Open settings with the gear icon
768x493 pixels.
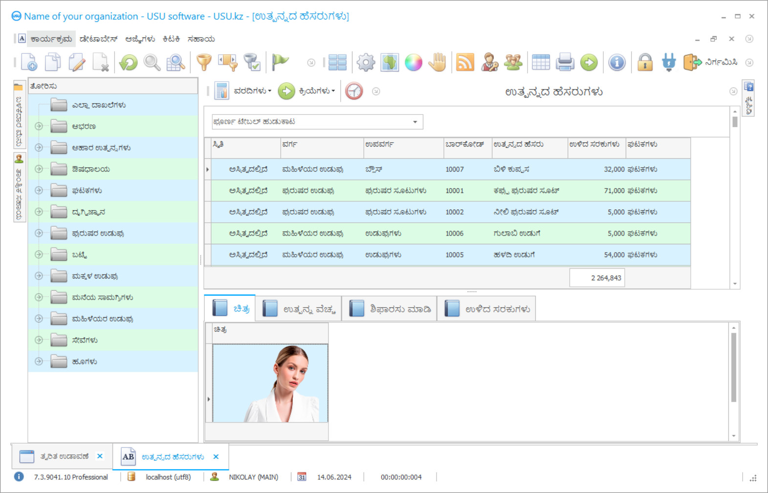(366, 63)
